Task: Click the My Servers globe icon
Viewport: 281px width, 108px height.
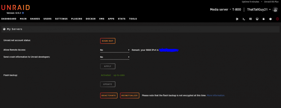Action: [x=4, y=29]
